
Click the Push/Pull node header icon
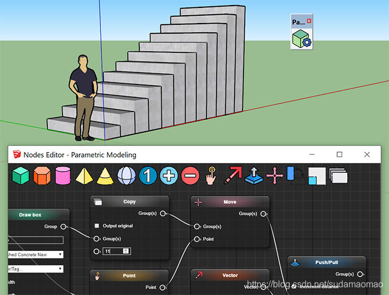[295, 262]
